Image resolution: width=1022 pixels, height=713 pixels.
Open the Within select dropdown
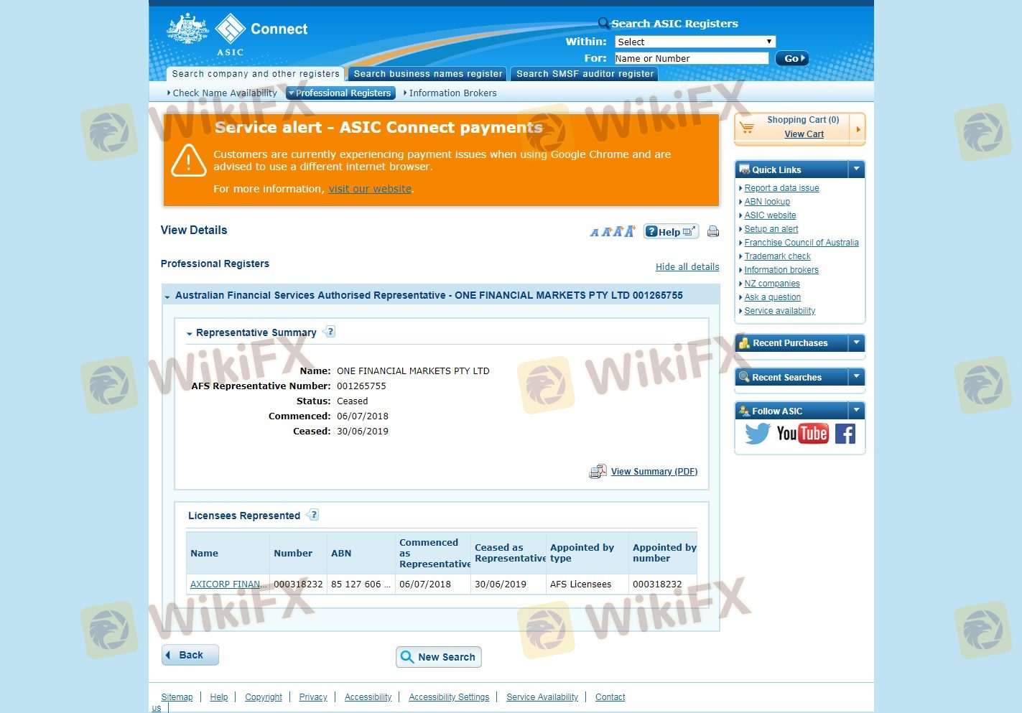[x=695, y=42]
